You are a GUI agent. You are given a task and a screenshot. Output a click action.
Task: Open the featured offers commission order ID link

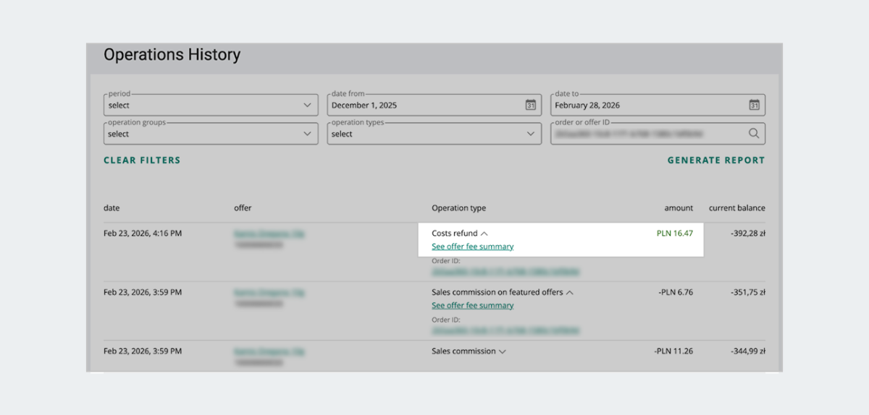(x=505, y=330)
